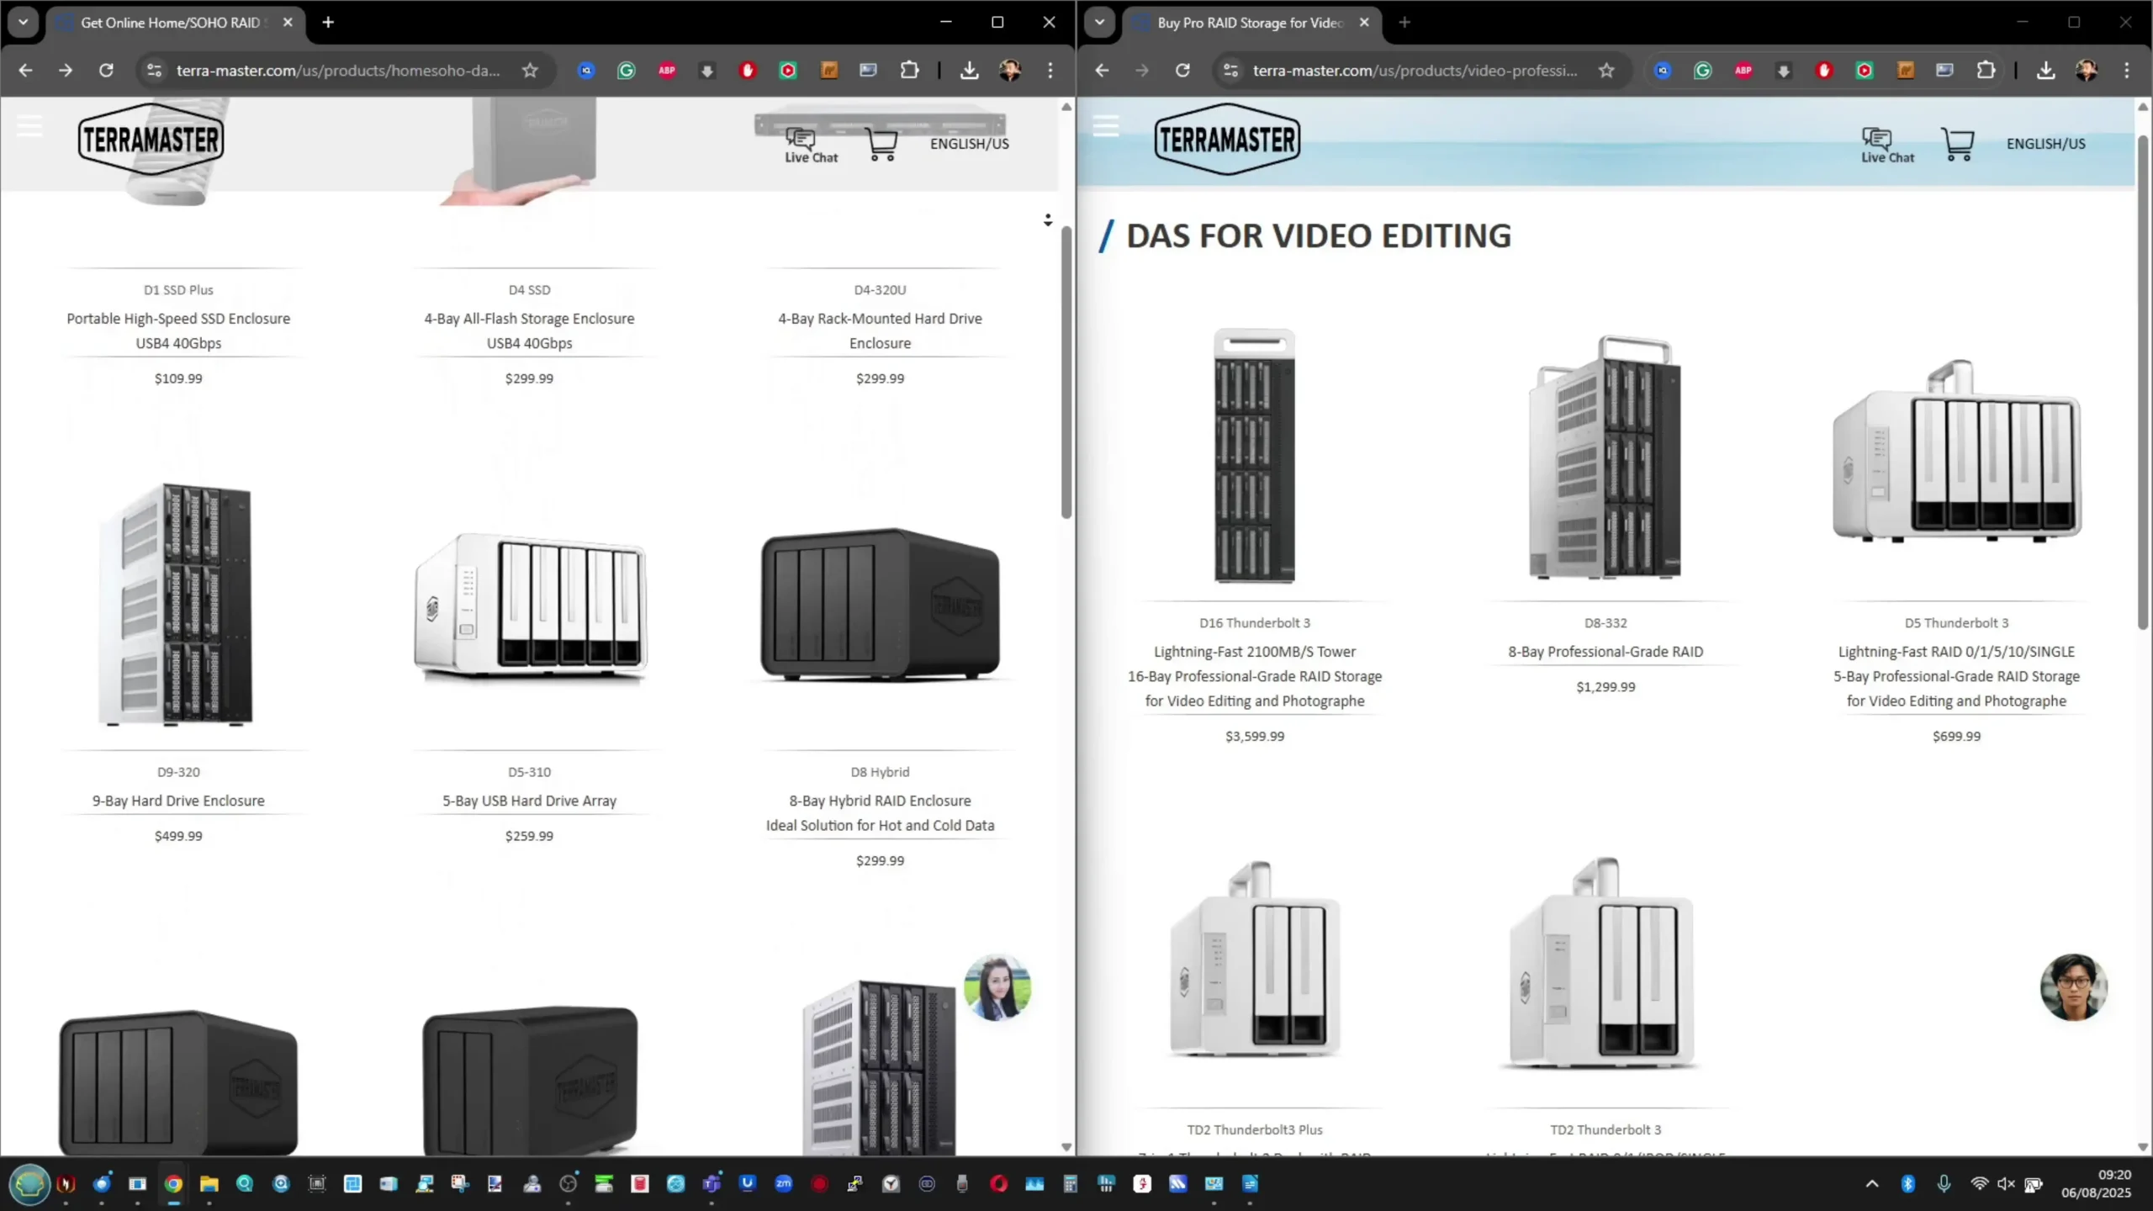Click left window address bar URL
Viewport: 2153px width, 1211px height.
pos(338,71)
